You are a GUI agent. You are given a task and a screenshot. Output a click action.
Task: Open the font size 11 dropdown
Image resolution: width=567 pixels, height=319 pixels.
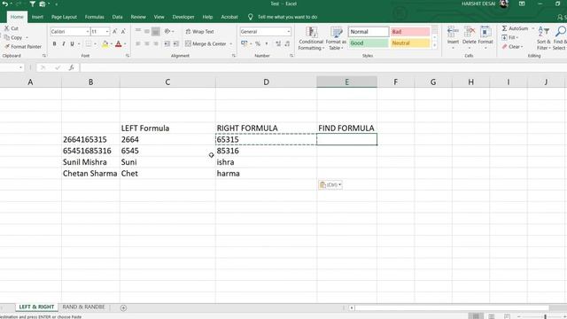pyautogui.click(x=107, y=32)
